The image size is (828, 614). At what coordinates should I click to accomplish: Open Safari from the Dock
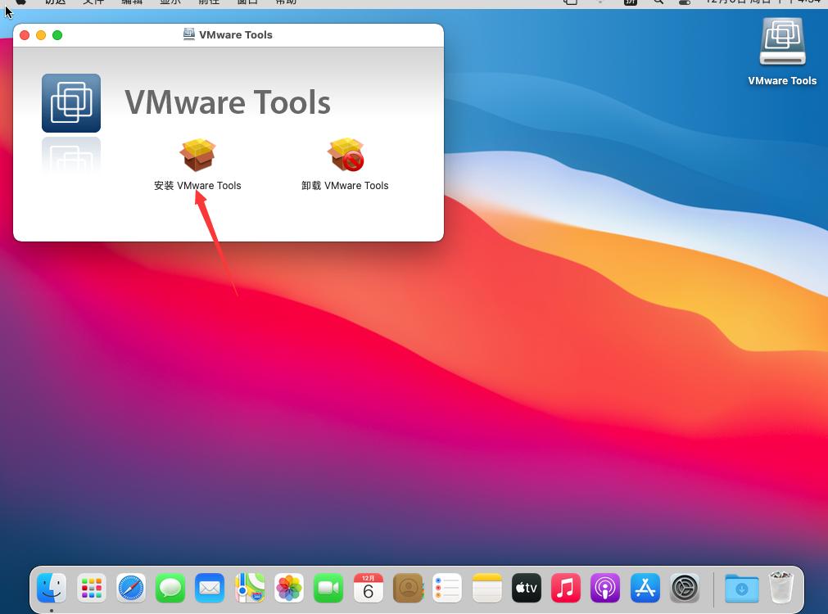click(130, 587)
